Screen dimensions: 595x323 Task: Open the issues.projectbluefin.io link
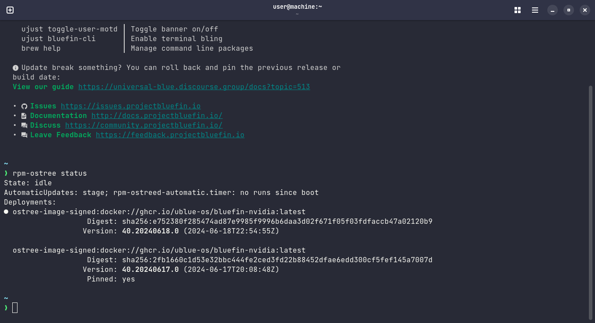coord(130,106)
